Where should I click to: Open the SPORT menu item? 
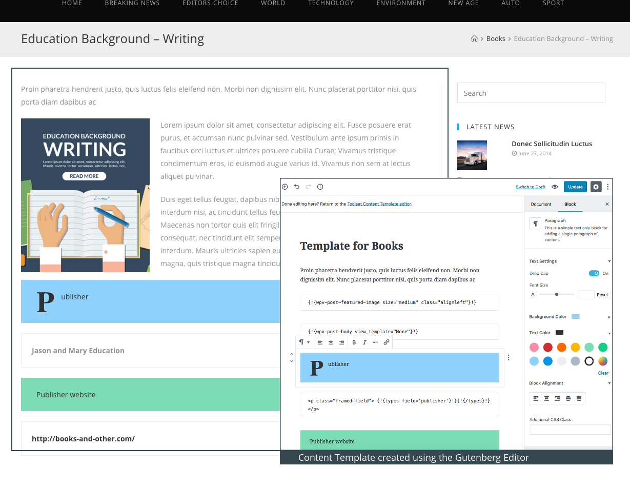(x=554, y=3)
